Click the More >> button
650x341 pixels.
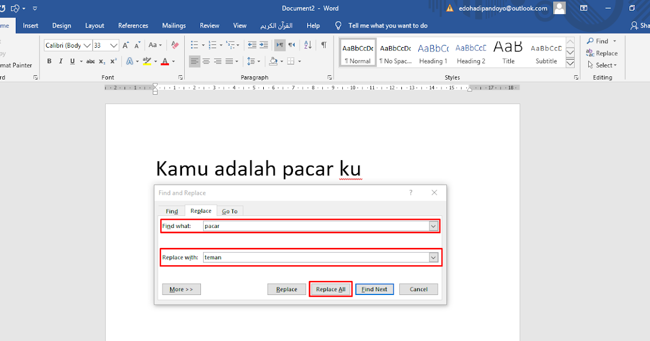tap(181, 289)
